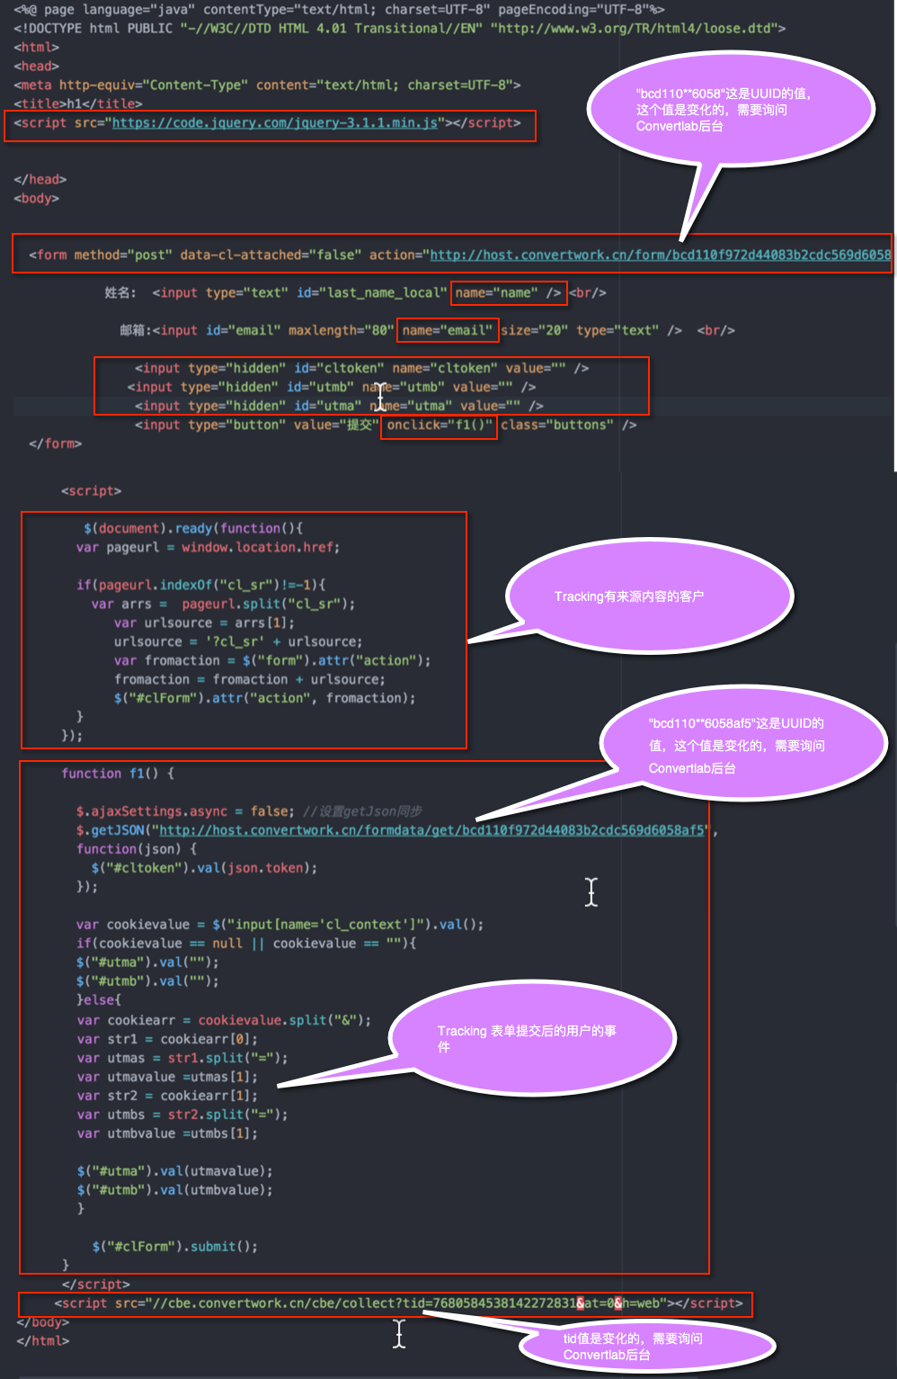This screenshot has width=897, height=1379.
Task: Click the <title>h1</title> tag line
Action: coord(77,103)
